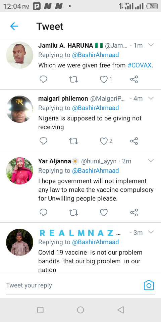Tap the Android home navigation button
The height and width of the screenshot is (322, 161).
(80, 310)
